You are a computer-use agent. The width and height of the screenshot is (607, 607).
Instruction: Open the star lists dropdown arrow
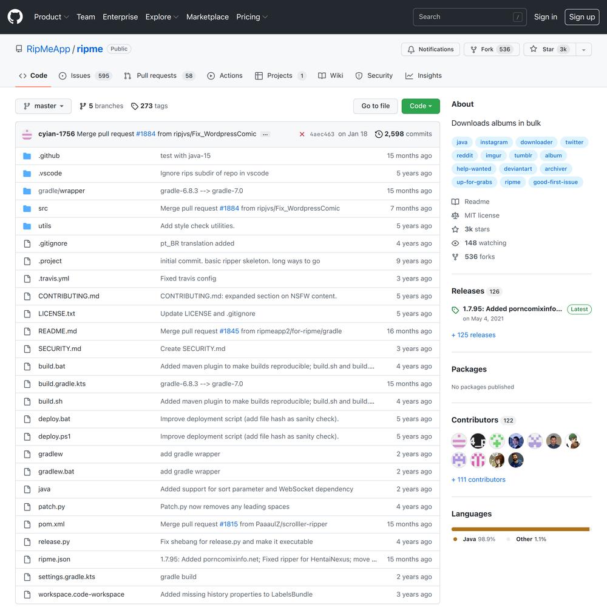click(583, 49)
